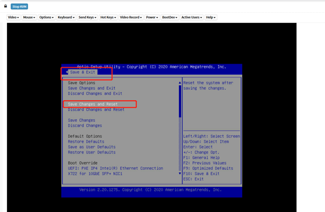Open the Active Users dropdown
Image resolution: width=325 pixels, height=212 pixels.
[x=191, y=18]
